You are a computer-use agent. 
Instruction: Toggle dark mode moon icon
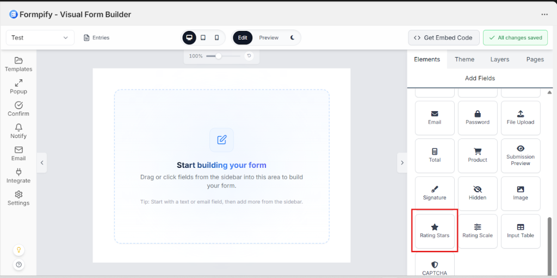point(292,37)
